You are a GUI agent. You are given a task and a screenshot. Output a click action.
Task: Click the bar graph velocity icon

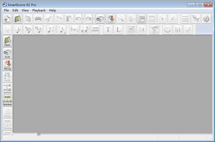(x=178, y=29)
